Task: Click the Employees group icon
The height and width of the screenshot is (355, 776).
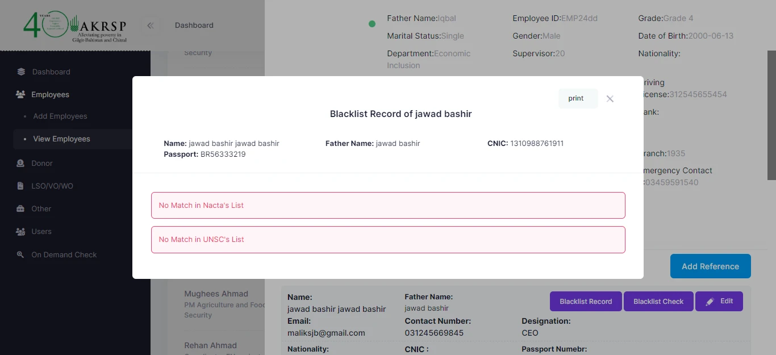Action: [21, 94]
